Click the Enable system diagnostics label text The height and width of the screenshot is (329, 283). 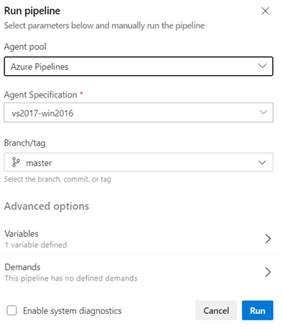(x=72, y=311)
